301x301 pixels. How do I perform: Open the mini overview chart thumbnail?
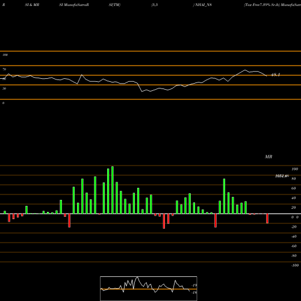point(149,288)
